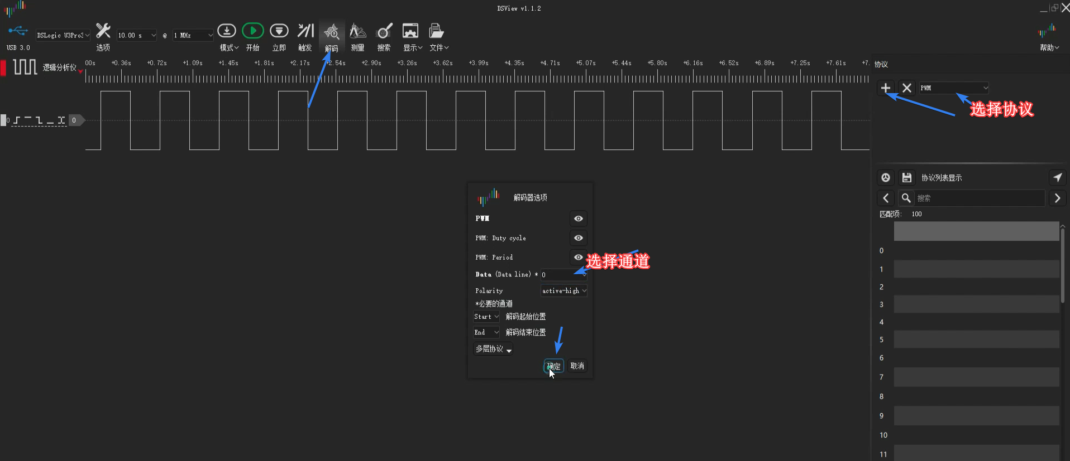Remove protocol decoder with X icon
This screenshot has height=461, width=1070.
(907, 88)
